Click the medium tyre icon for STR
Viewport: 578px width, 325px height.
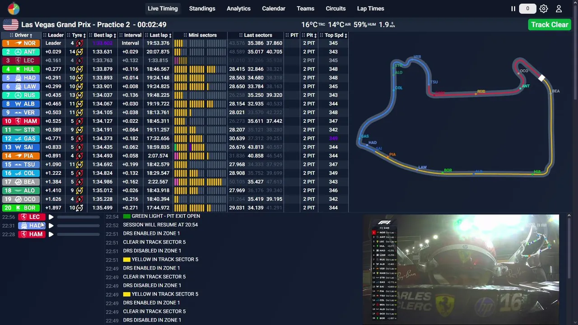(x=79, y=130)
